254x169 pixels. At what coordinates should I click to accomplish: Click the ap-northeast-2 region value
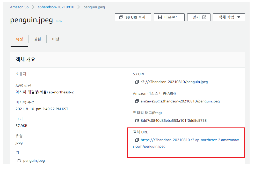(45, 92)
